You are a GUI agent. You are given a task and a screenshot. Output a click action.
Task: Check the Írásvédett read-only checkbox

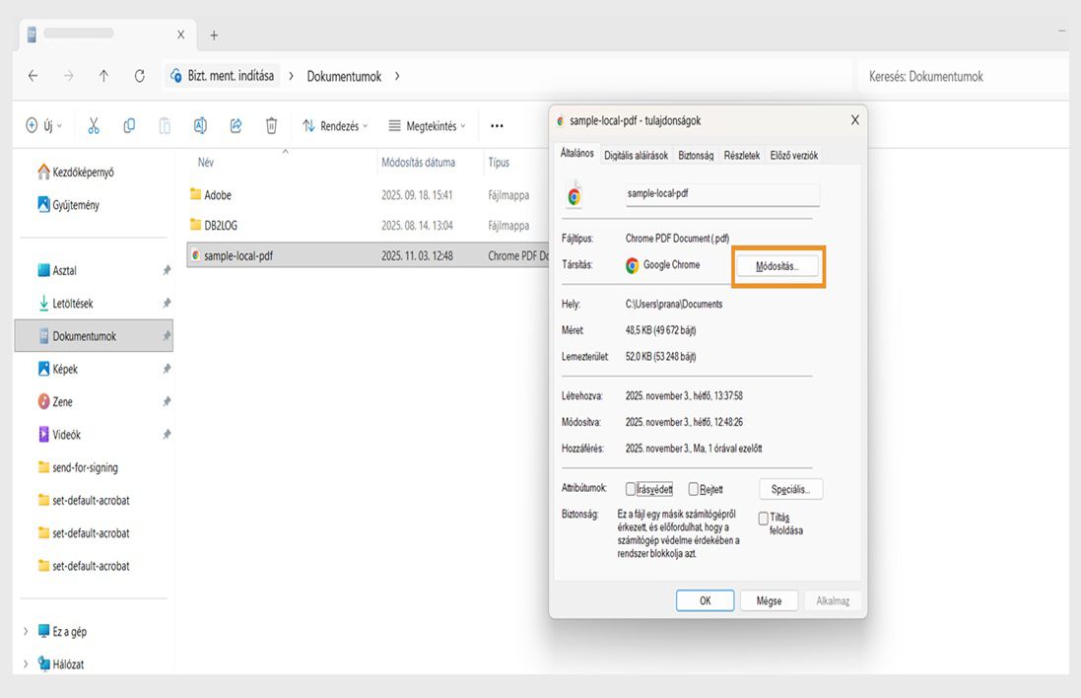click(630, 489)
